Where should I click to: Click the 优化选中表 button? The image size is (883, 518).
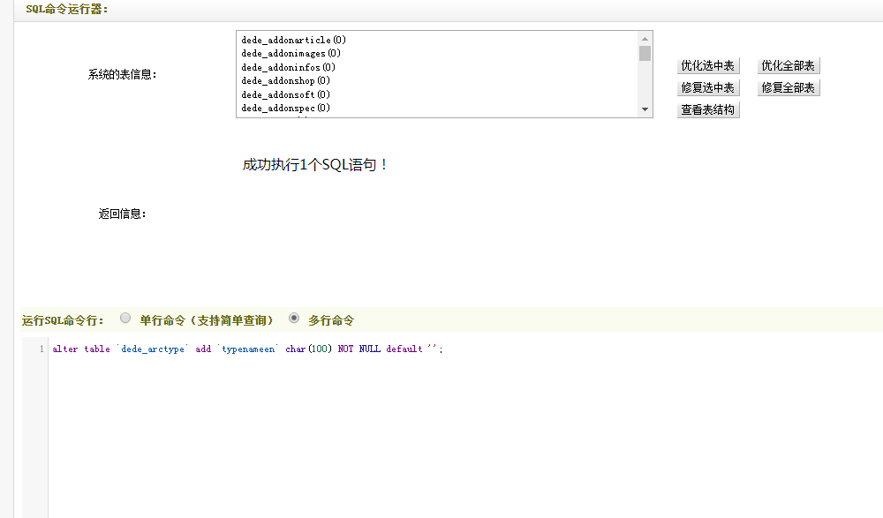pos(708,66)
